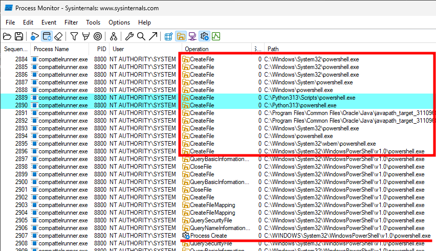The width and height of the screenshot is (436, 251).
Task: Select path C:\Python313\powershell.exe
Action: 300,105
